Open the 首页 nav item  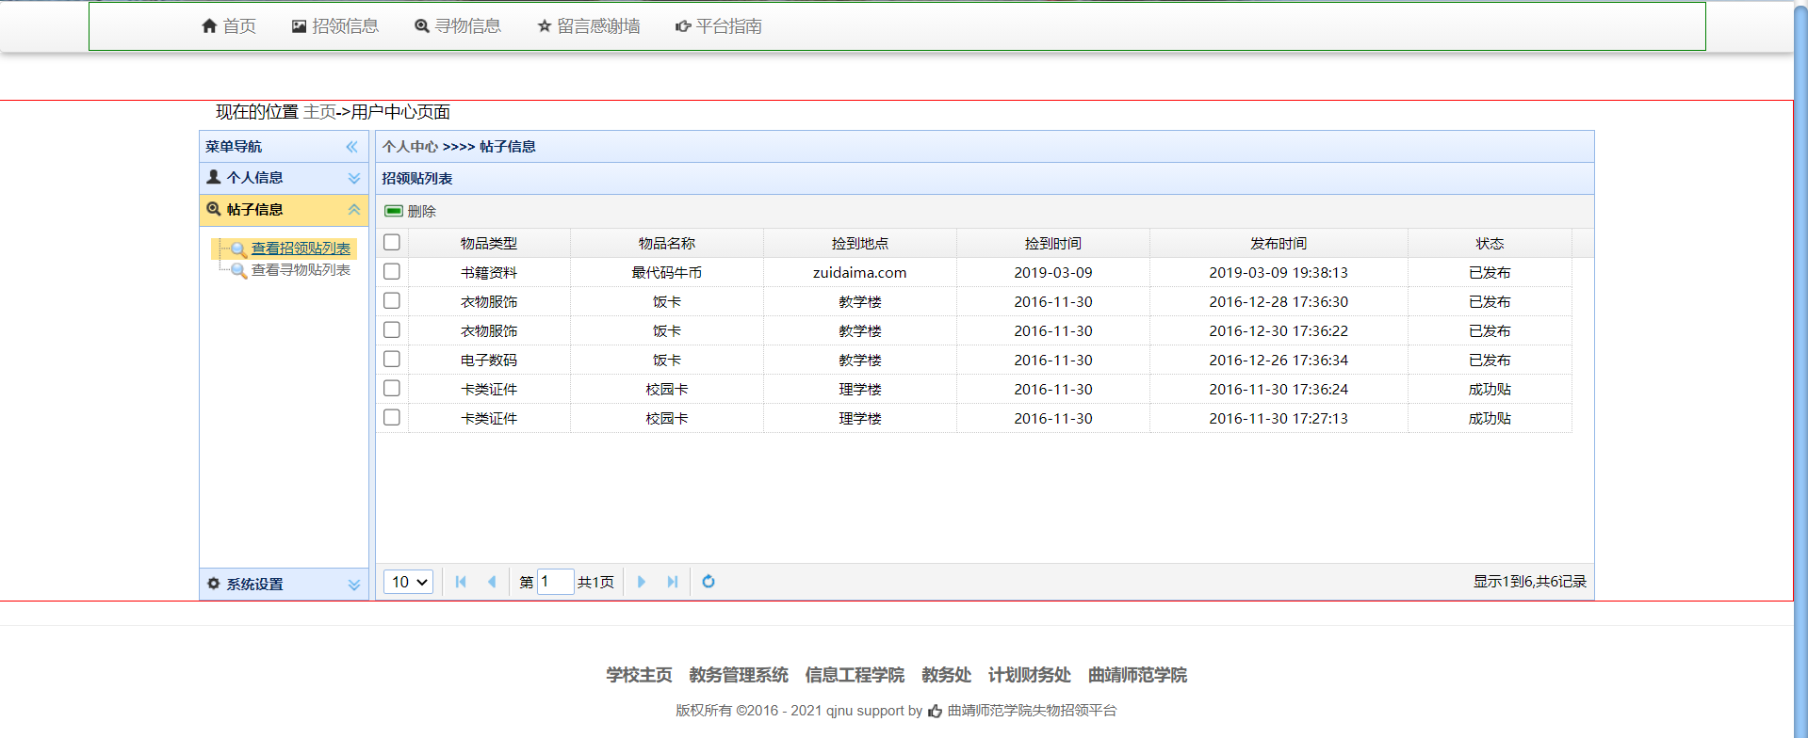pos(229,26)
